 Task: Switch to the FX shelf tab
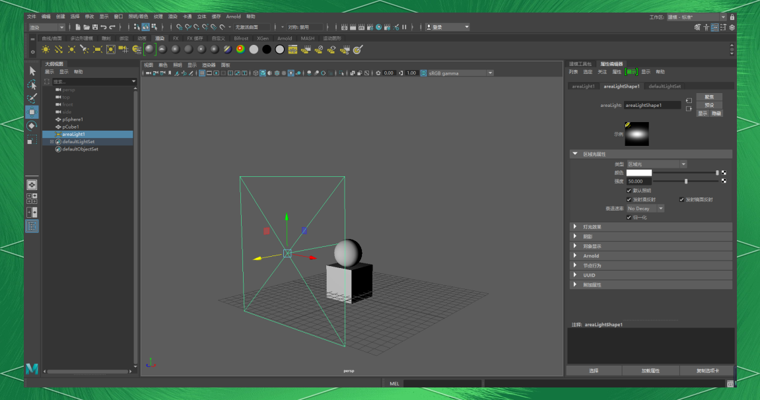click(x=176, y=38)
